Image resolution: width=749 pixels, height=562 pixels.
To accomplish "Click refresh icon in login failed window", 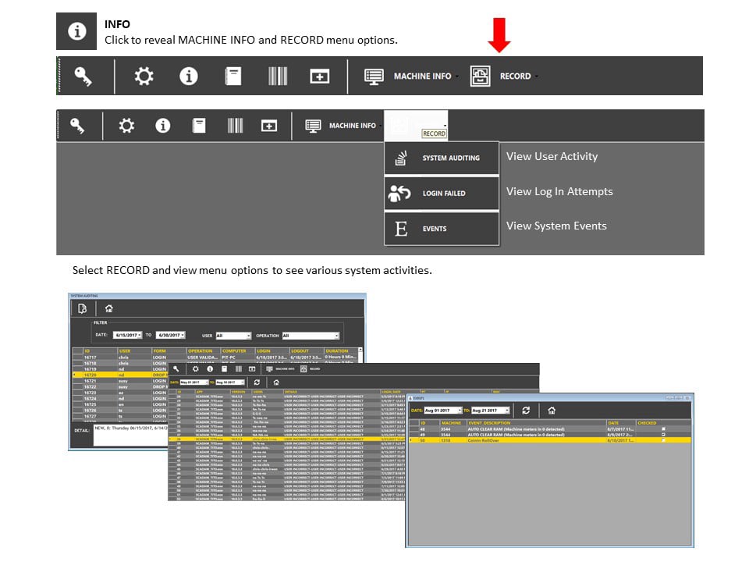I will [x=257, y=382].
